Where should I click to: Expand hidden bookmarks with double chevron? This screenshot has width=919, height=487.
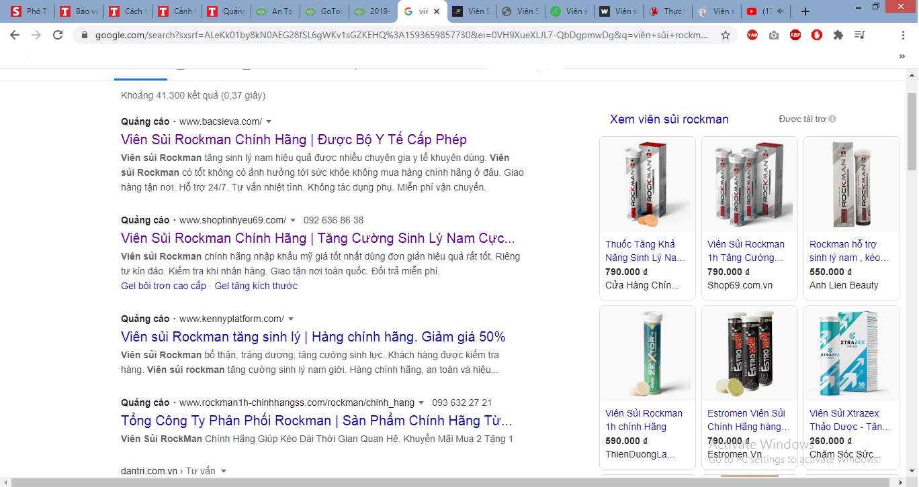[902, 57]
